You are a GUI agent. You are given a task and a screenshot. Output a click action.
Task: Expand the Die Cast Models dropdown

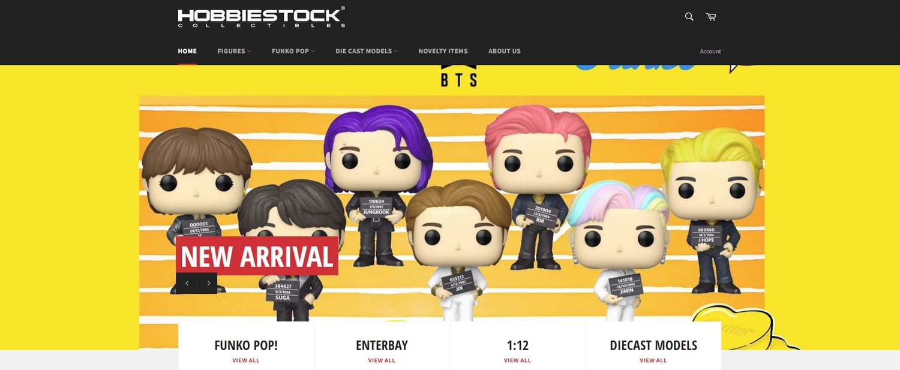coord(367,51)
